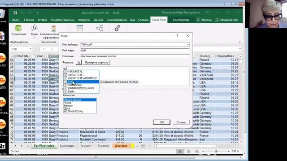
Task: Open the Теория1 sheet tab
Action: tap(86, 146)
